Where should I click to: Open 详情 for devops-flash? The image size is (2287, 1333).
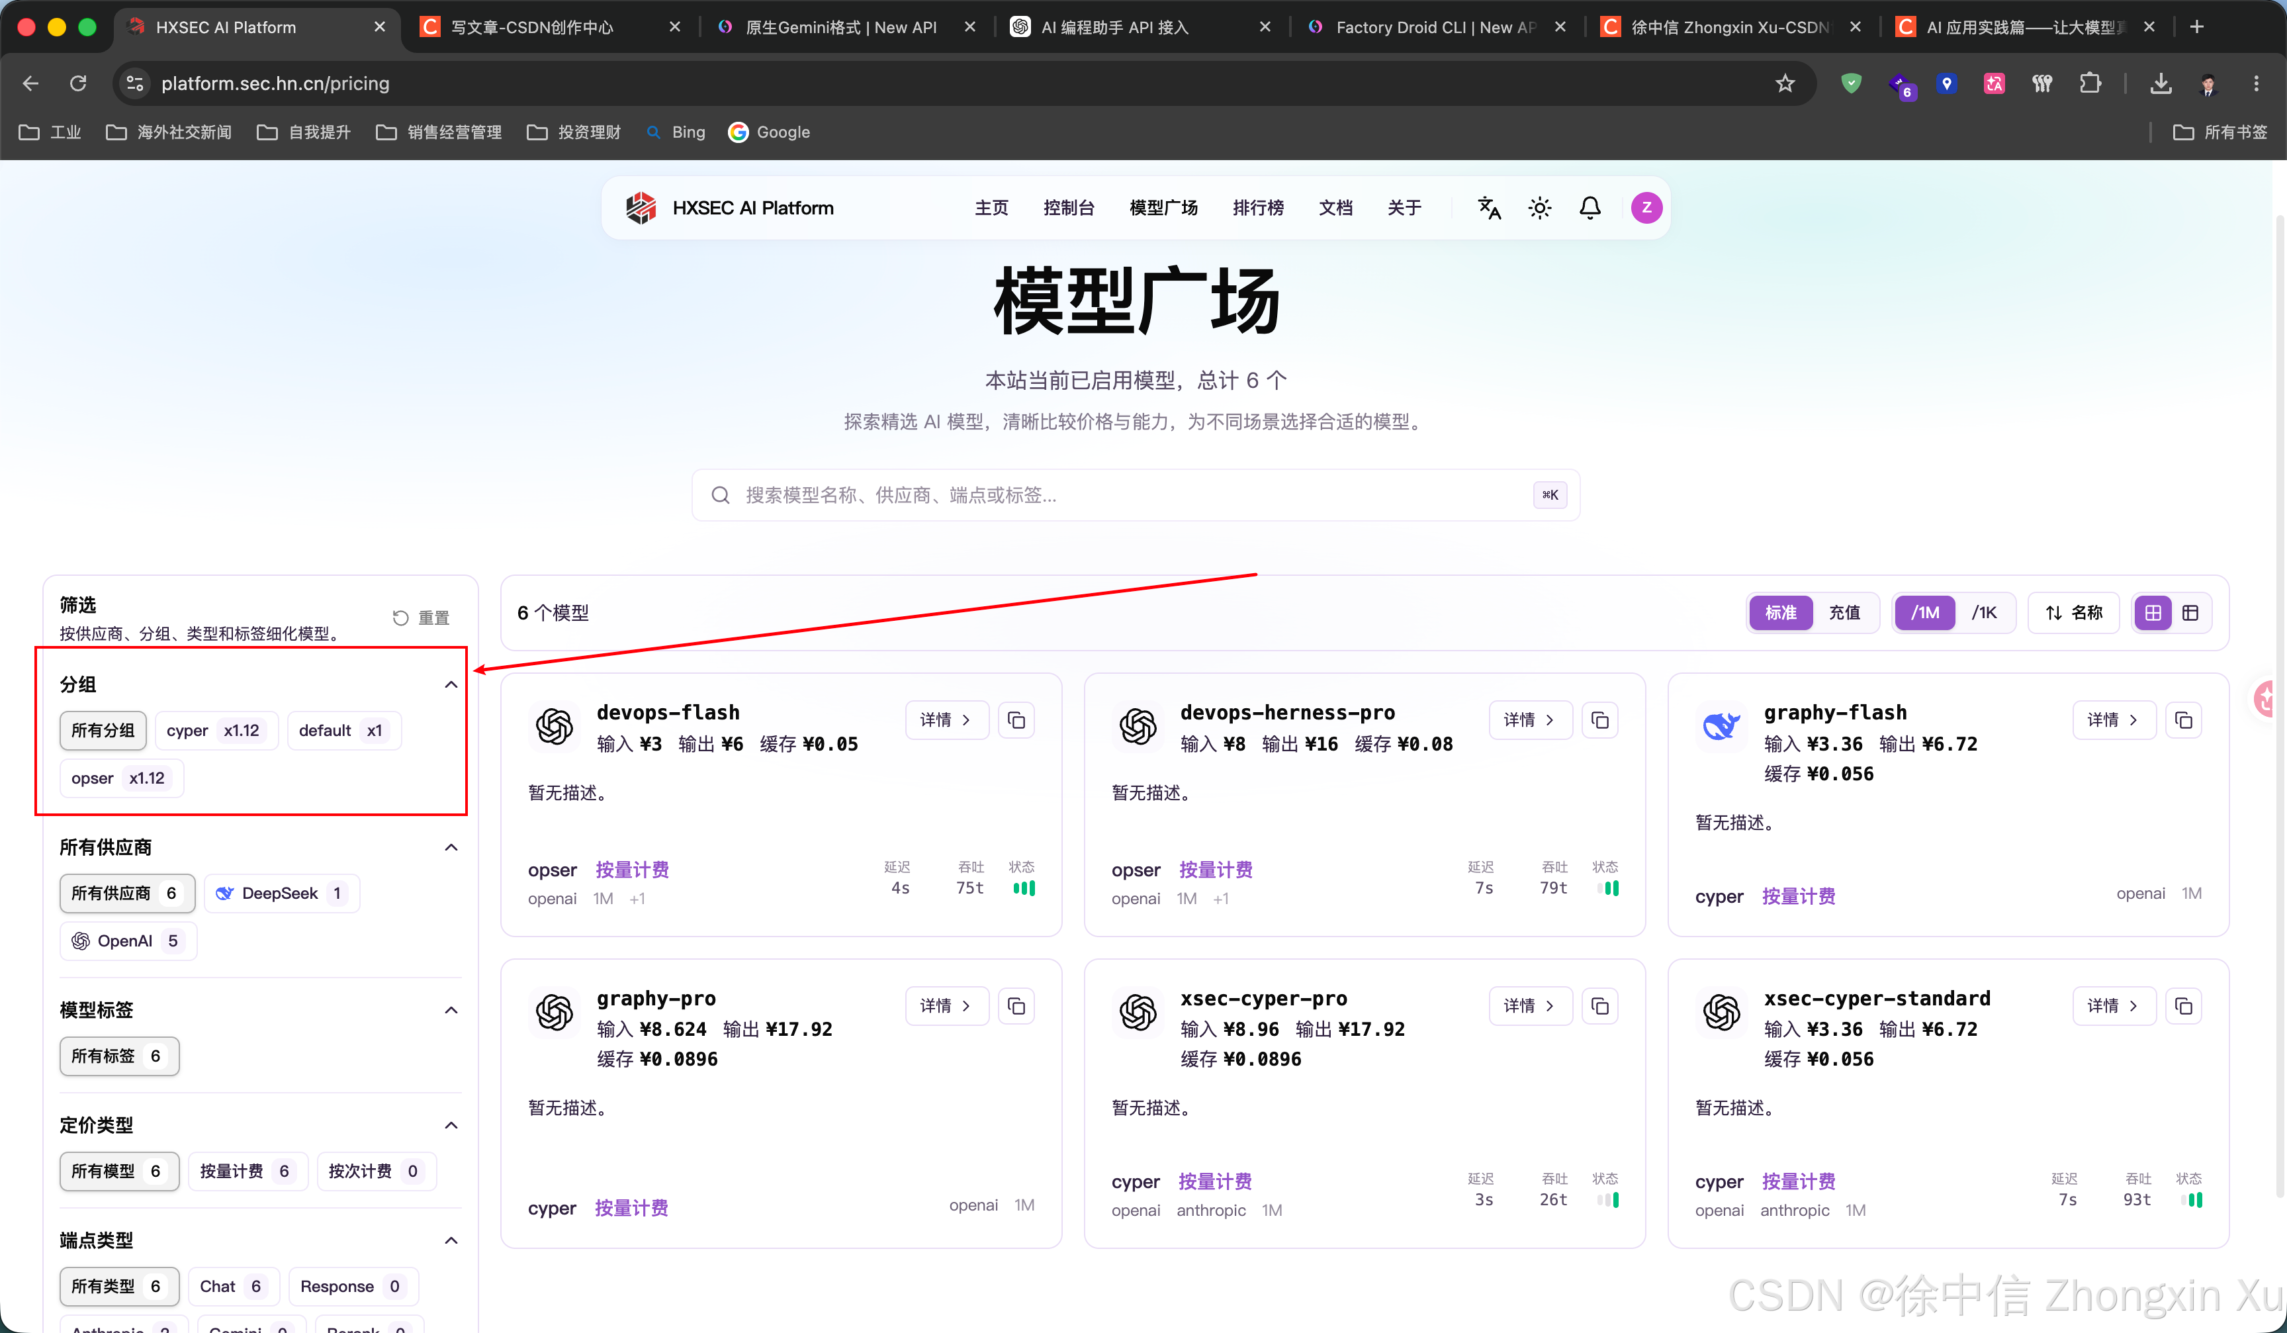(946, 721)
